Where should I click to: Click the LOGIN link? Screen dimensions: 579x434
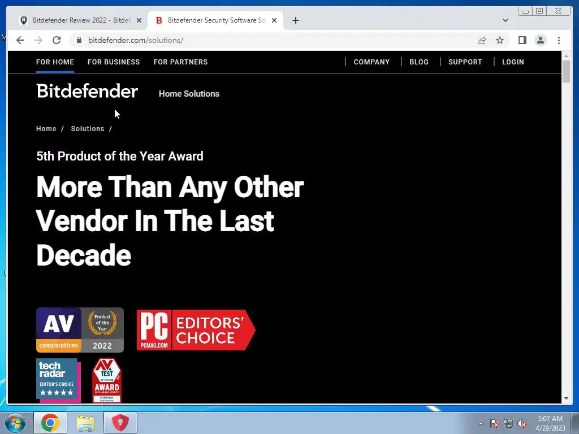click(x=513, y=62)
